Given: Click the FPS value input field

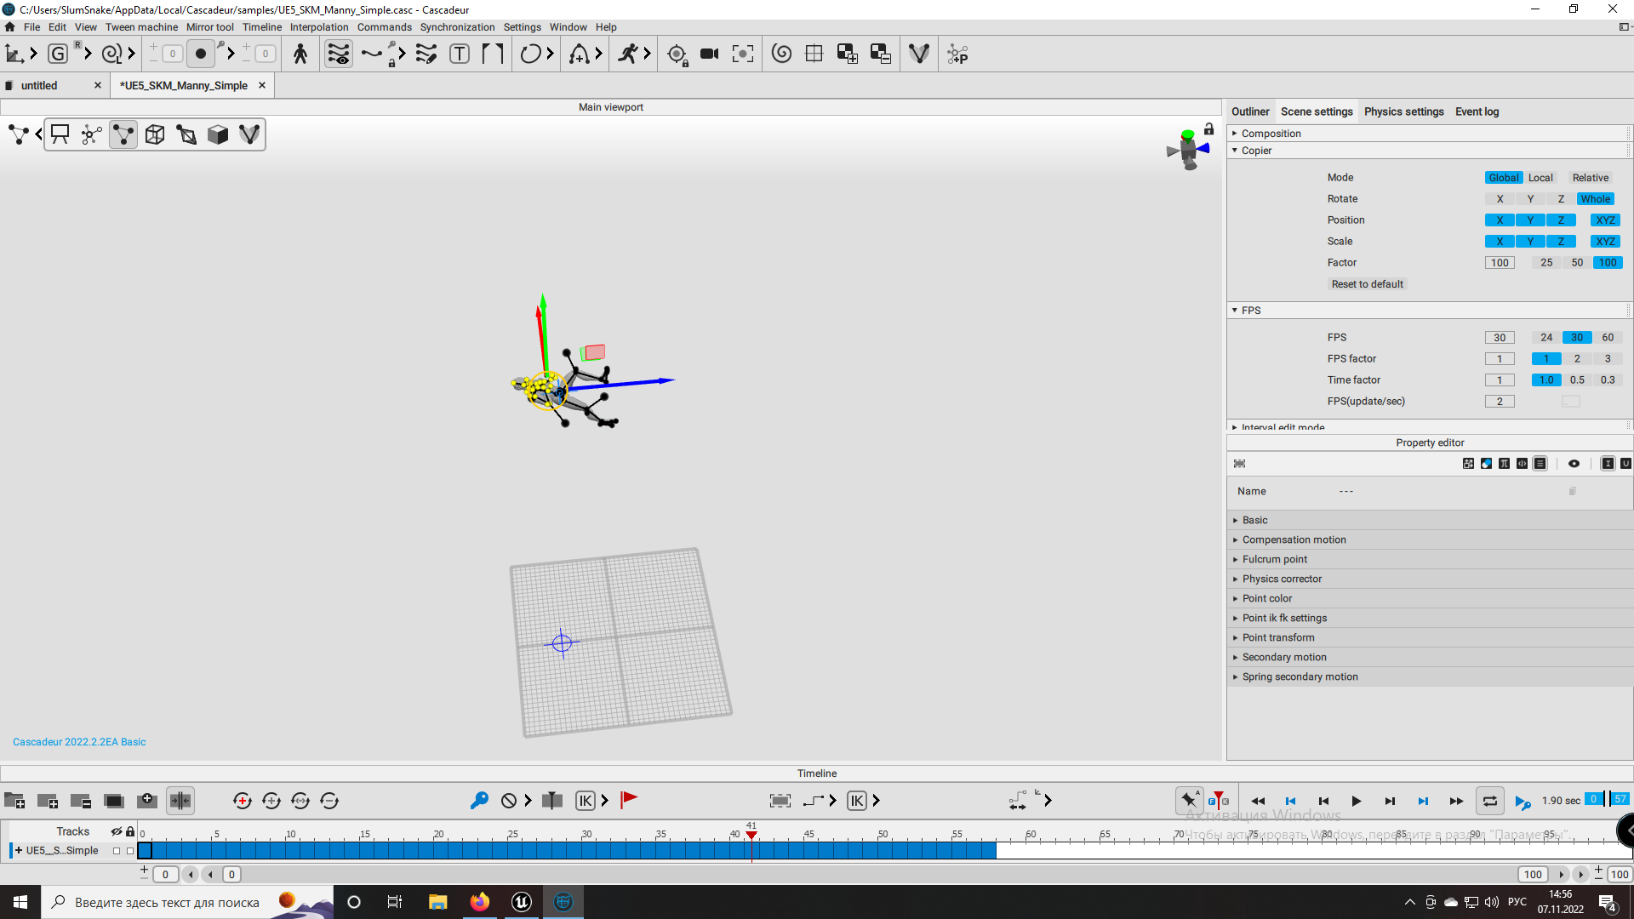Looking at the screenshot, I should pos(1500,338).
